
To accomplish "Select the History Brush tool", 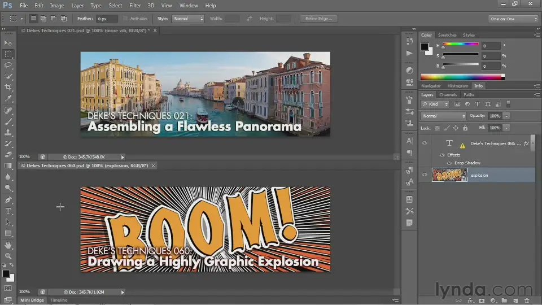I will (8, 144).
